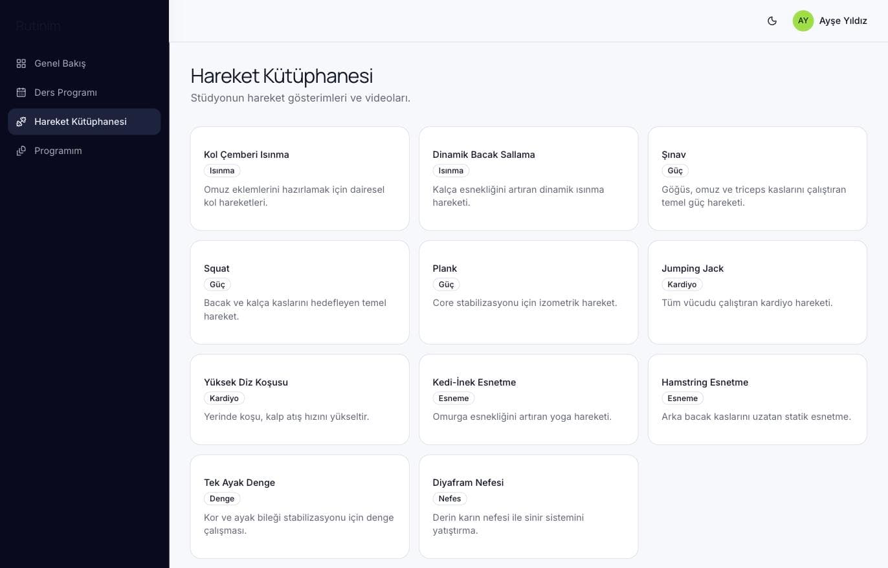Open the Dinamik Bacak Sallama card
888x568 pixels.
[x=528, y=179]
